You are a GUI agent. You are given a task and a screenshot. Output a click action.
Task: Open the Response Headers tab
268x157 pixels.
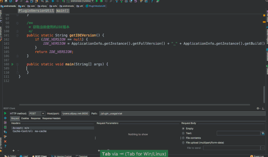[51, 118]
